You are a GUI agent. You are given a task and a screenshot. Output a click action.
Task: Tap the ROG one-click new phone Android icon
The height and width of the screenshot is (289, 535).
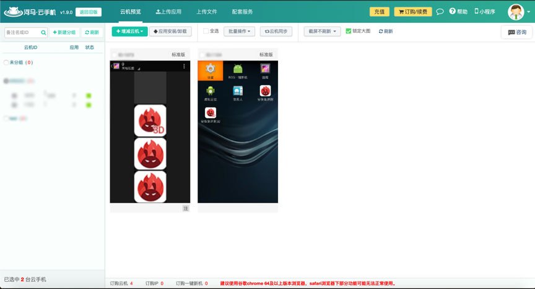238,70
